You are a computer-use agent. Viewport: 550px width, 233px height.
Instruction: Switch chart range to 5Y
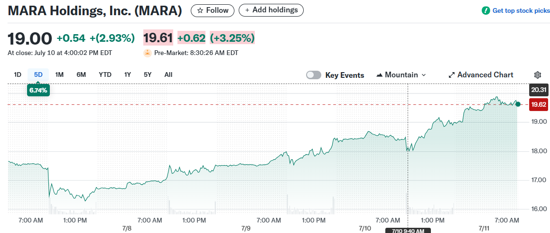point(148,75)
